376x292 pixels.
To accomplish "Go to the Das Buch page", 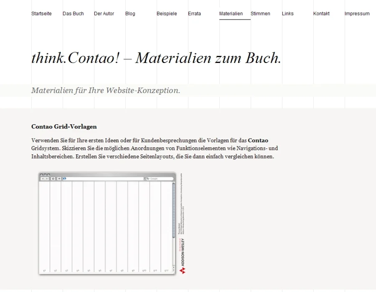I will coord(73,14).
